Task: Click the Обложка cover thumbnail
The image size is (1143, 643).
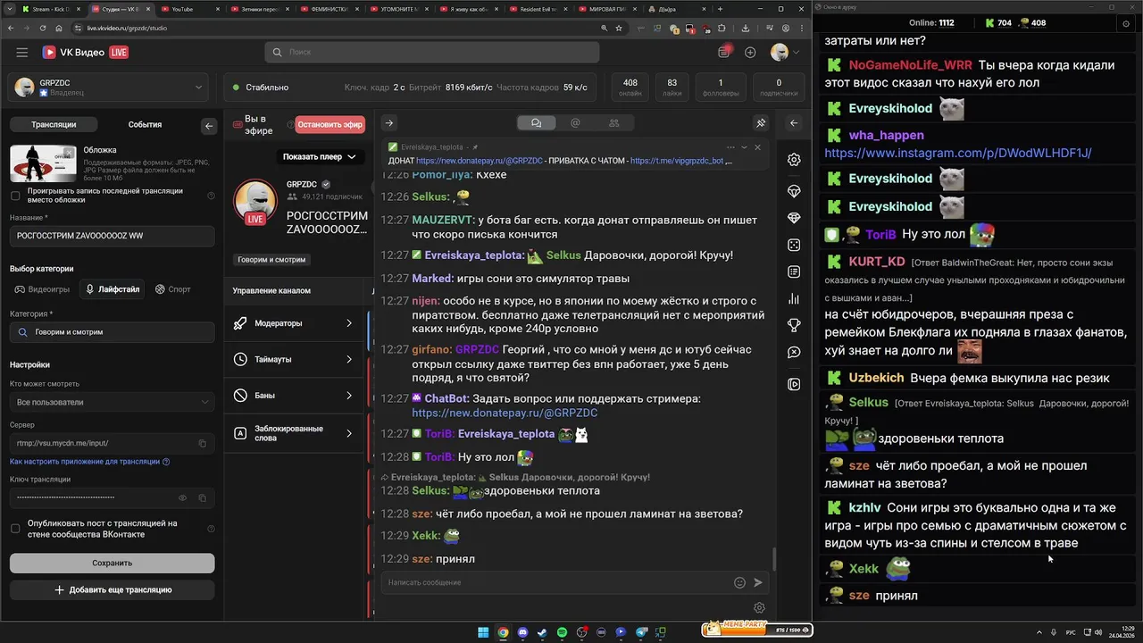Action: pyautogui.click(x=43, y=163)
